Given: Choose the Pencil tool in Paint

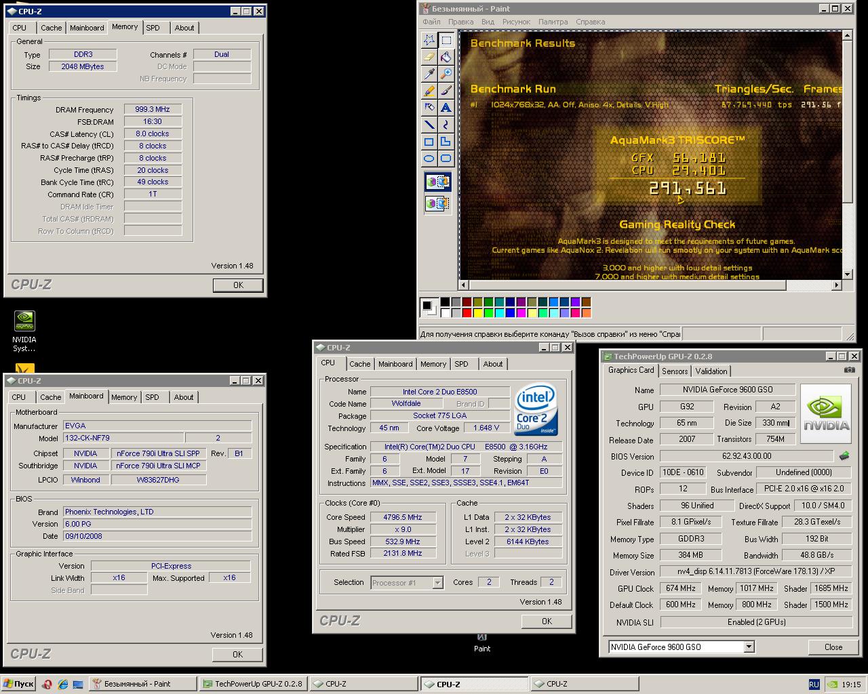Looking at the screenshot, I should tap(429, 90).
